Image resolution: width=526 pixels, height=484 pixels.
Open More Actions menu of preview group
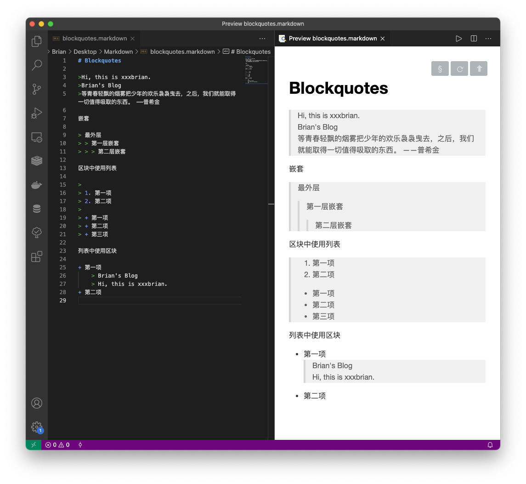click(x=488, y=39)
